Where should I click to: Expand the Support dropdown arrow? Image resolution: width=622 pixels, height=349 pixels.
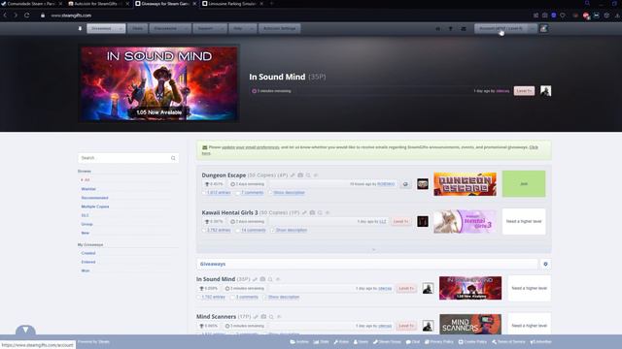coord(222,28)
